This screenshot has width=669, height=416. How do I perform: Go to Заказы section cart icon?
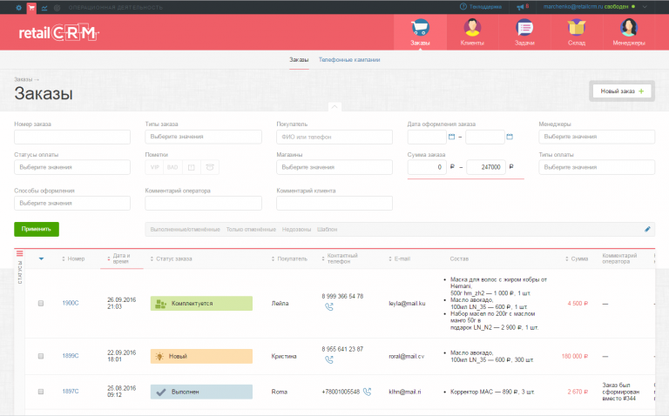420,27
